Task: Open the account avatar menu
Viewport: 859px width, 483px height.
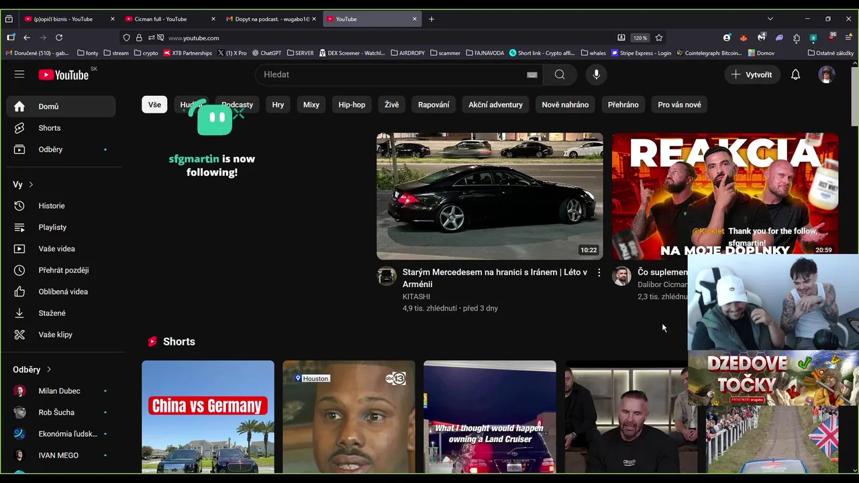Action: 827,74
